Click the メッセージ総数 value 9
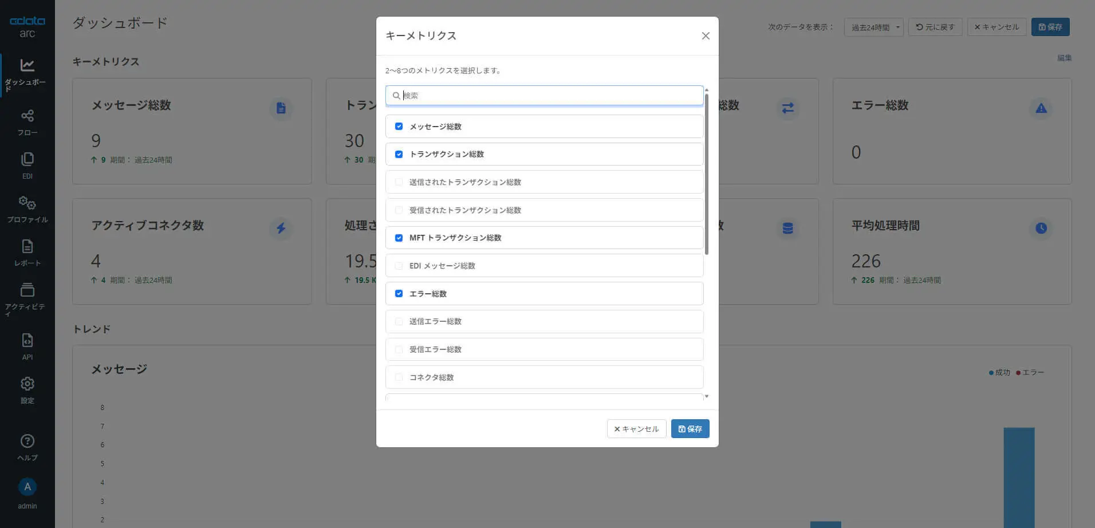1095x528 pixels. pyautogui.click(x=96, y=141)
